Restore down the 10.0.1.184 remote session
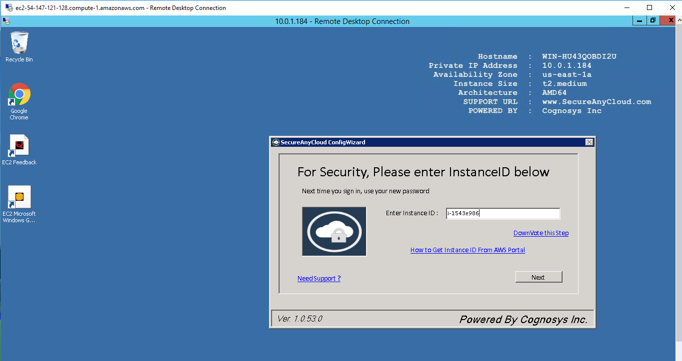 coord(653,21)
